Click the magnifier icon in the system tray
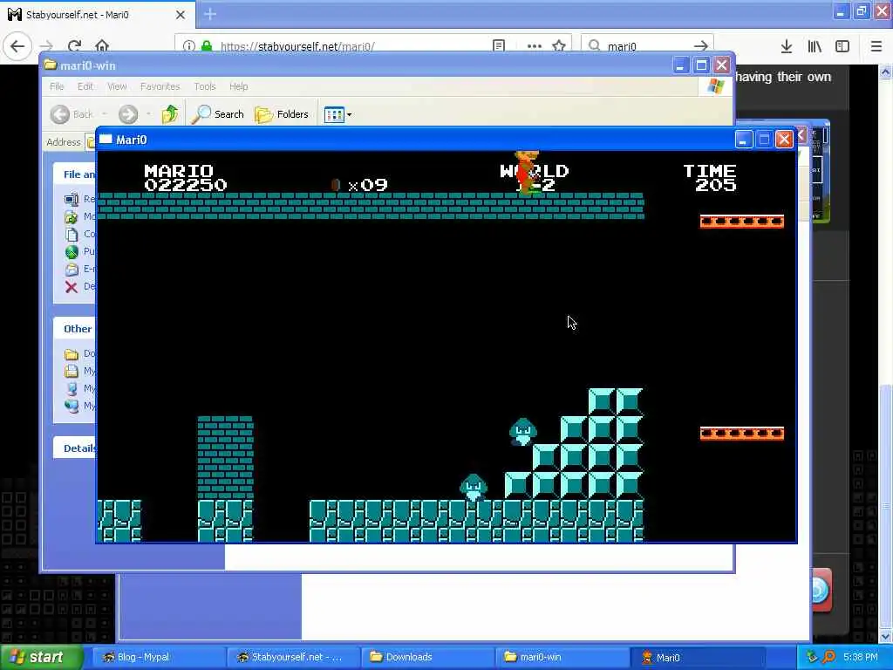893x670 pixels. 828,658
